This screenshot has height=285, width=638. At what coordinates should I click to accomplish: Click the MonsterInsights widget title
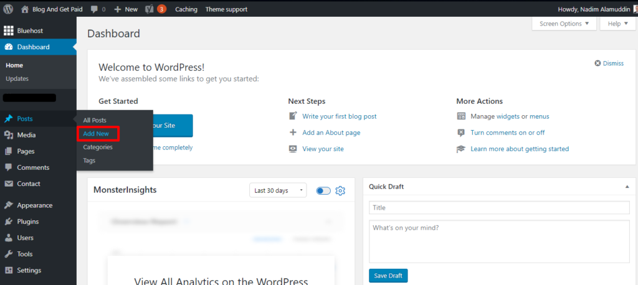[125, 190]
